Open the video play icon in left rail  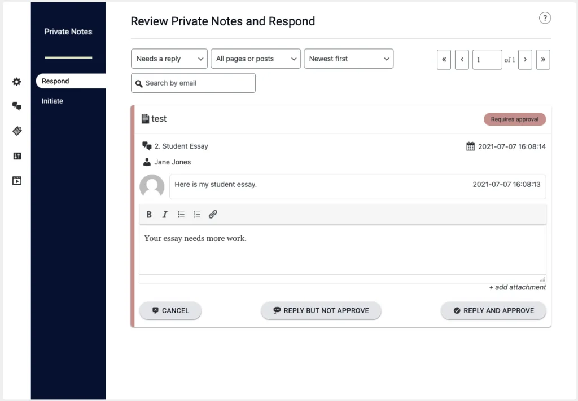[x=17, y=181]
